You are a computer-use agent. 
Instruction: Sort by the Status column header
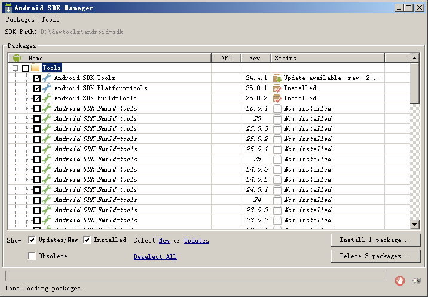click(x=328, y=58)
